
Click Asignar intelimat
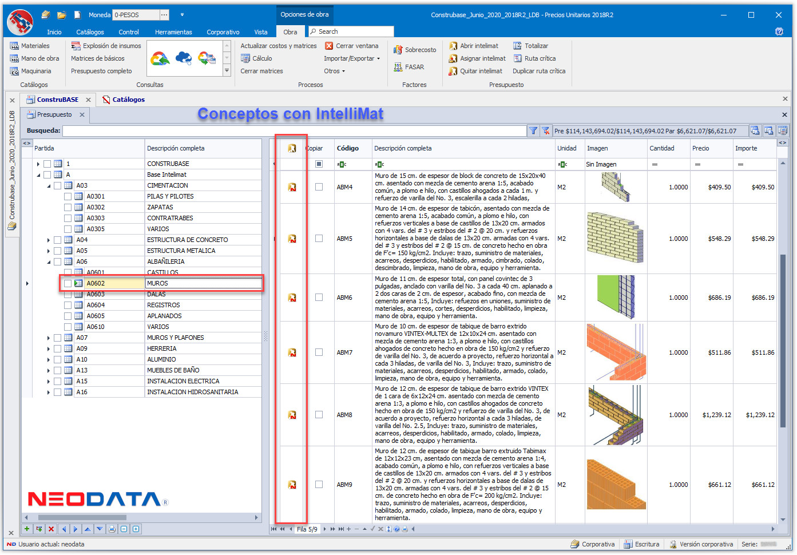point(477,58)
